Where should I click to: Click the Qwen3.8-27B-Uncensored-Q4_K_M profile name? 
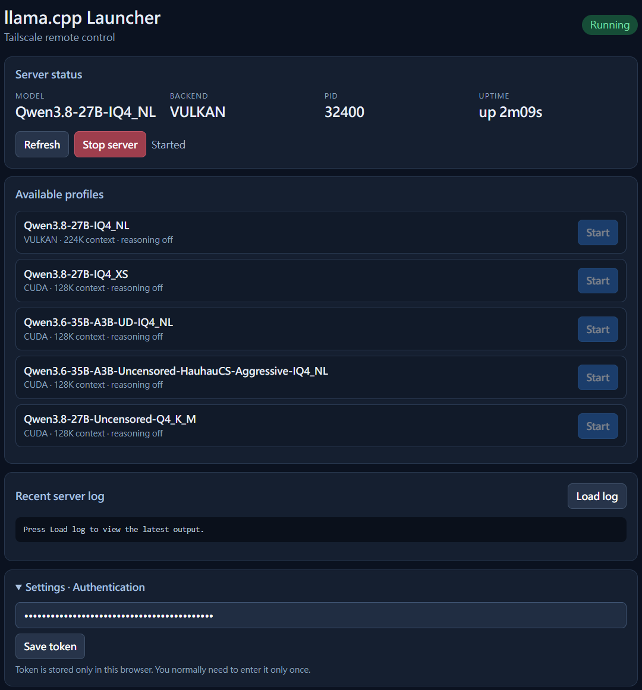[110, 419]
